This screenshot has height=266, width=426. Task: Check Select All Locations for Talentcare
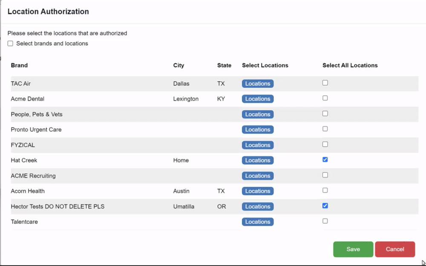(325, 221)
